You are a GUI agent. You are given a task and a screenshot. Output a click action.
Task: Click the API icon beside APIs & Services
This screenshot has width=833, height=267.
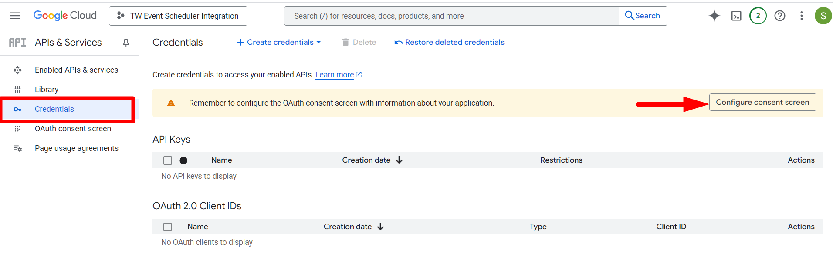(18, 42)
